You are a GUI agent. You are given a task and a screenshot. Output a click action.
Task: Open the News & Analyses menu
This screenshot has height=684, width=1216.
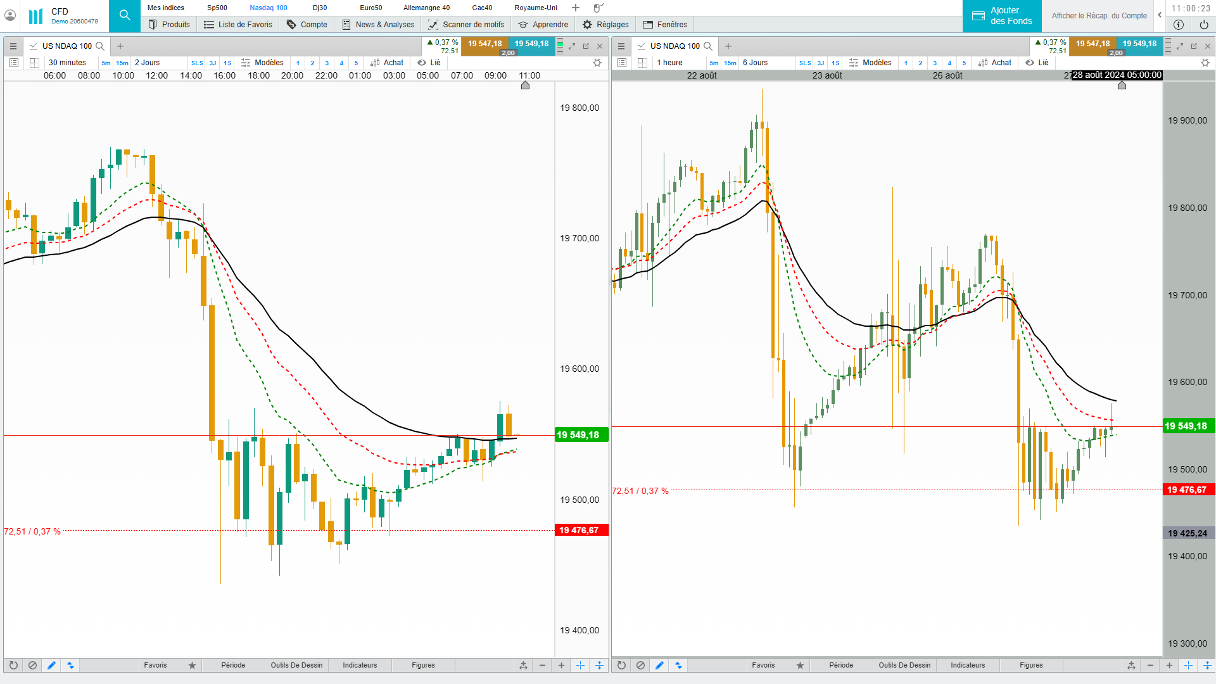point(378,25)
